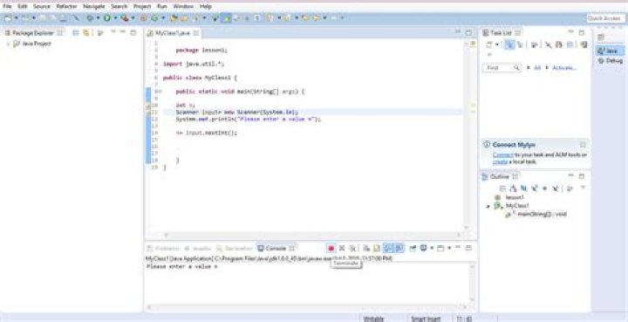Toggle Scroll Lock in Console toolbar

(377, 249)
